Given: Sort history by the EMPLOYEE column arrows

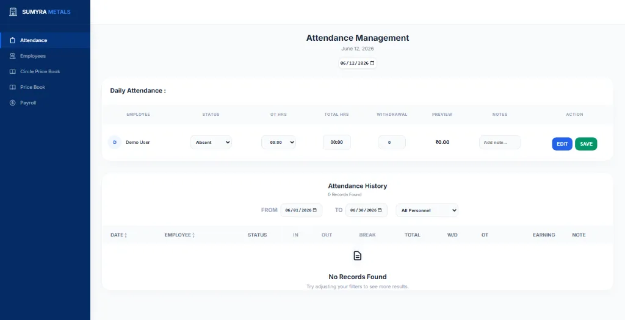Looking at the screenshot, I should point(193,235).
